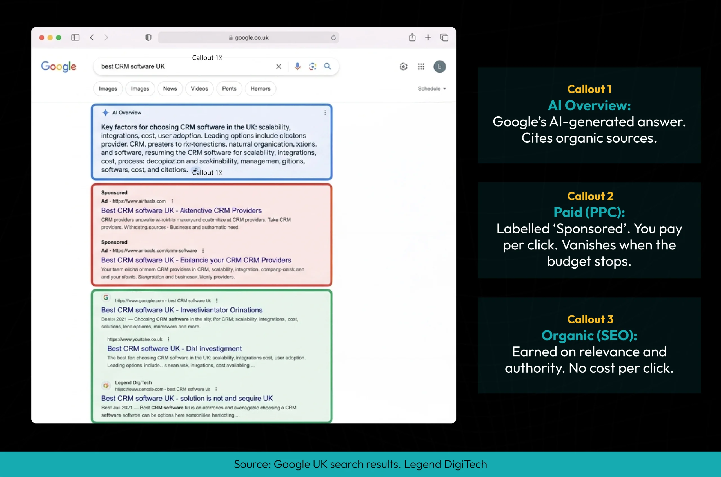
Task: Open result titled Investiviantator Orinations
Action: (x=182, y=310)
